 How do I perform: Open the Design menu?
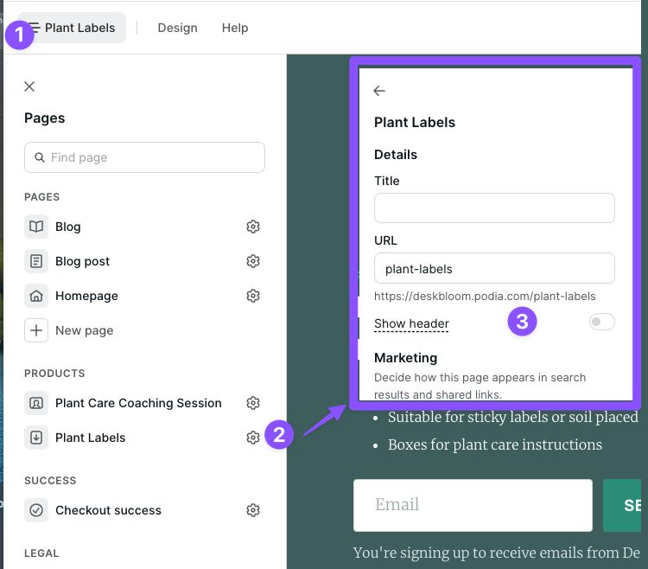click(x=177, y=28)
